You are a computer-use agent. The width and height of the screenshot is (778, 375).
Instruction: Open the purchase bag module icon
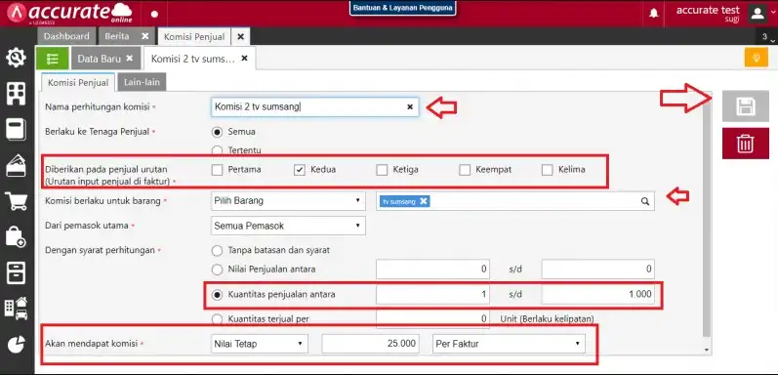click(x=16, y=237)
